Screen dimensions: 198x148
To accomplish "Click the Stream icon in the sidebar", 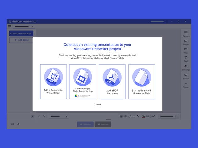I will click(x=186, y=84).
